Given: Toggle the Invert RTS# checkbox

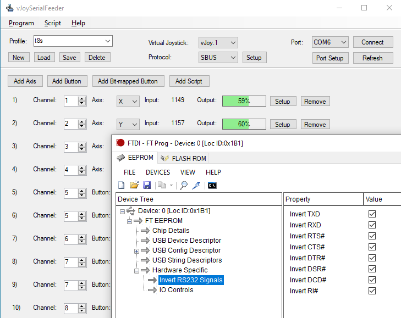Looking at the screenshot, I should pos(372,236).
